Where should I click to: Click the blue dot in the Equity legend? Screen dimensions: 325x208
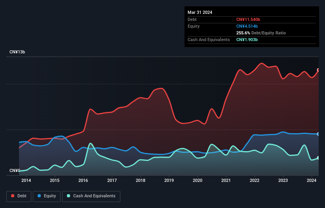click(x=39, y=196)
